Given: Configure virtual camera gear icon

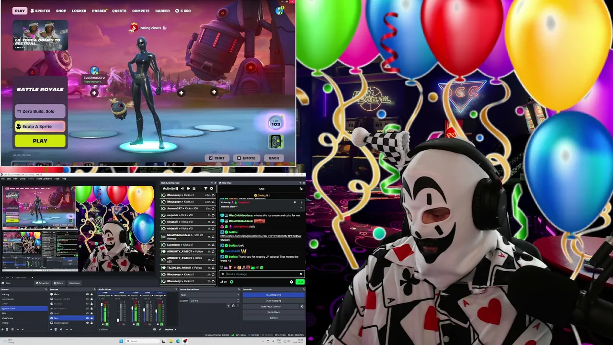Looking at the screenshot, I should click(302, 306).
